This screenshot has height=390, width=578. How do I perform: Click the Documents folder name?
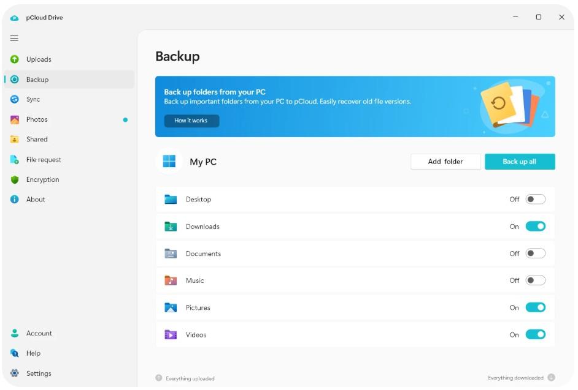[x=204, y=253]
